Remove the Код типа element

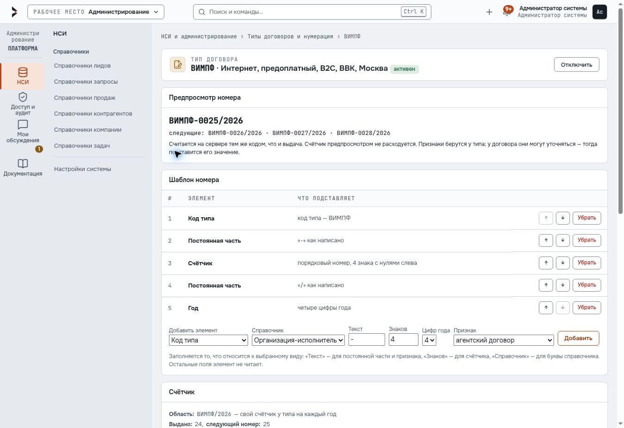587,218
